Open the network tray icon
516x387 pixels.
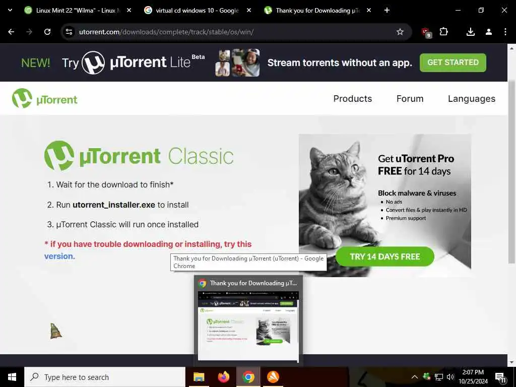click(x=439, y=377)
